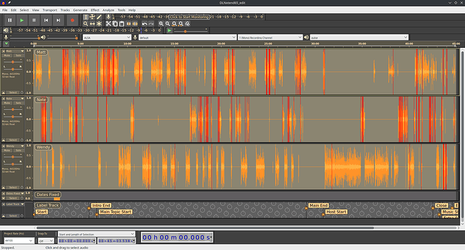Screen dimensions: 465x250
Task: Choose the Draw pencil tool
Action: (x=99, y=17)
